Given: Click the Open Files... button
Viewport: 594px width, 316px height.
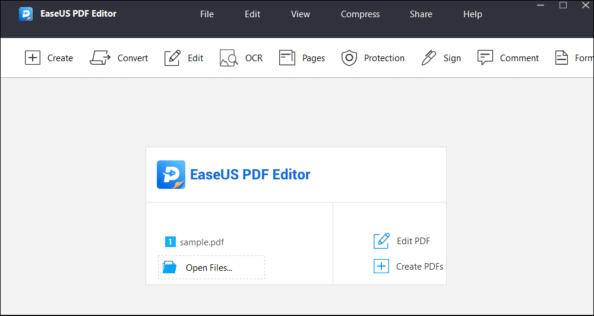Looking at the screenshot, I should tap(211, 267).
